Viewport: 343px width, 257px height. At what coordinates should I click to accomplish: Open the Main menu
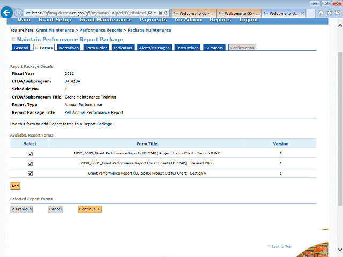[x=24, y=20]
